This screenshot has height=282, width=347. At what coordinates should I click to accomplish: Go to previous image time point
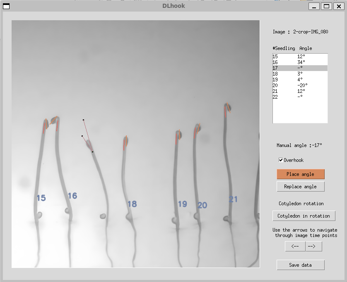click(x=295, y=246)
